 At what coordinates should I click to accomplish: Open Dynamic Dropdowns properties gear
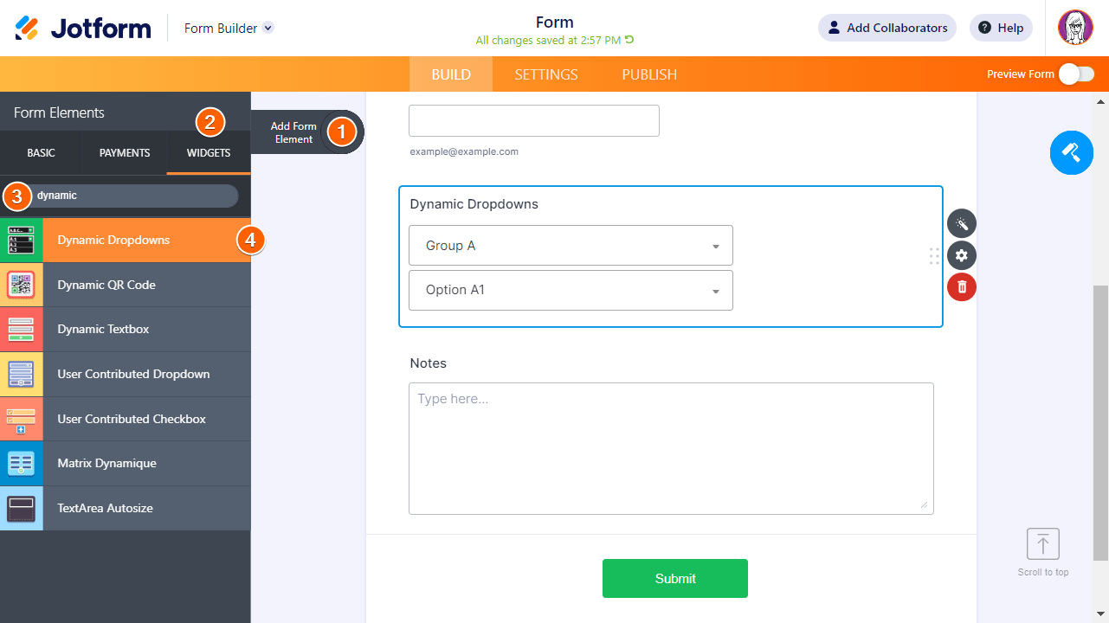(x=962, y=255)
